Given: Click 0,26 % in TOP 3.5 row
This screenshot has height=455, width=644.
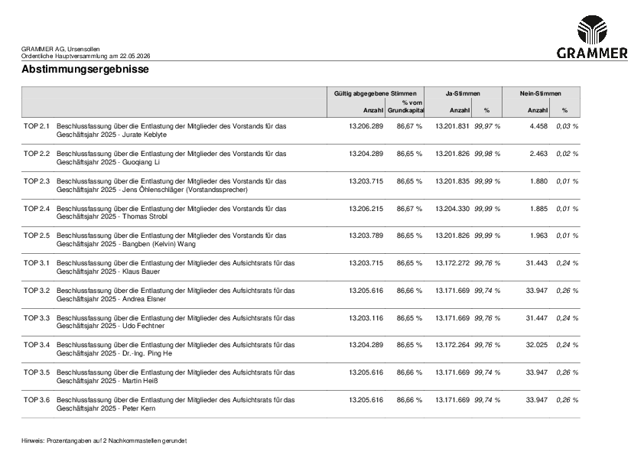Looking at the screenshot, I should point(568,372).
